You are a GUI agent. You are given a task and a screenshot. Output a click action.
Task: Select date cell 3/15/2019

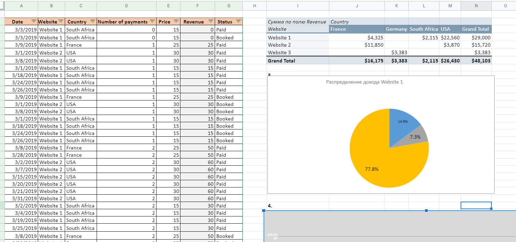point(21,177)
